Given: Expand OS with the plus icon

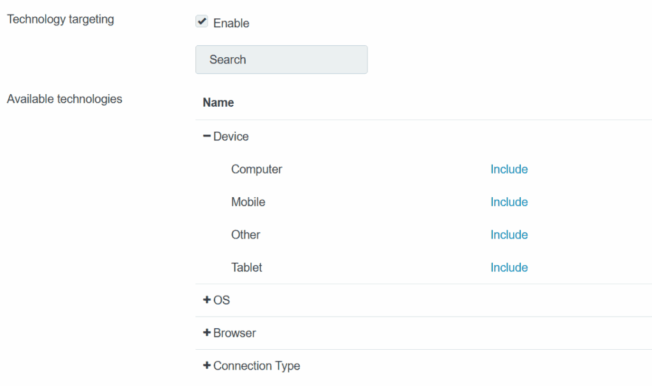Looking at the screenshot, I should pyautogui.click(x=206, y=300).
